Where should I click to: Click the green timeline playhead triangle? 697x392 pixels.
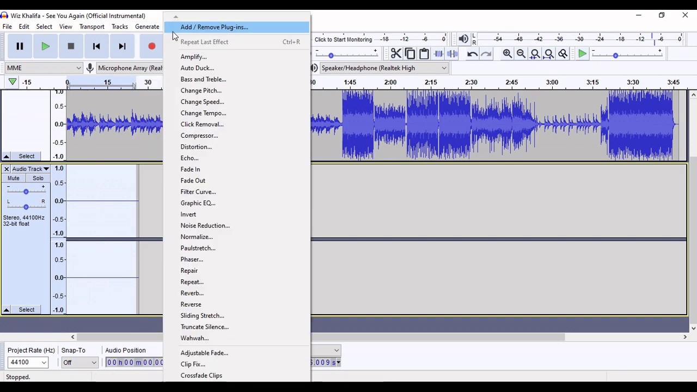pos(12,82)
